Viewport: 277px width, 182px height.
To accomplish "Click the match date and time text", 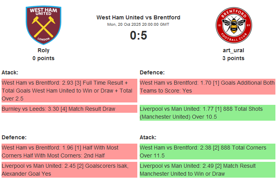I will pos(138,25).
